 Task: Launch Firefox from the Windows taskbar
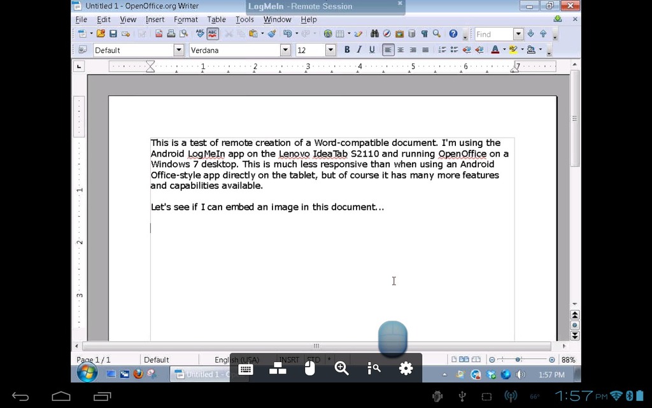click(138, 374)
